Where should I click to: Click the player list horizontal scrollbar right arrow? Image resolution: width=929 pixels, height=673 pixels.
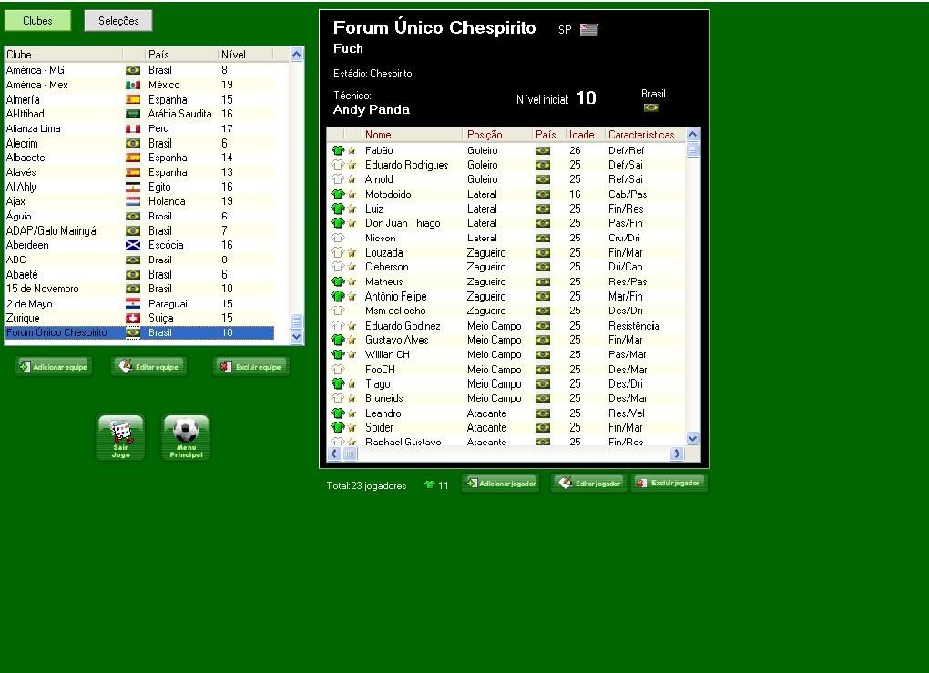point(677,454)
